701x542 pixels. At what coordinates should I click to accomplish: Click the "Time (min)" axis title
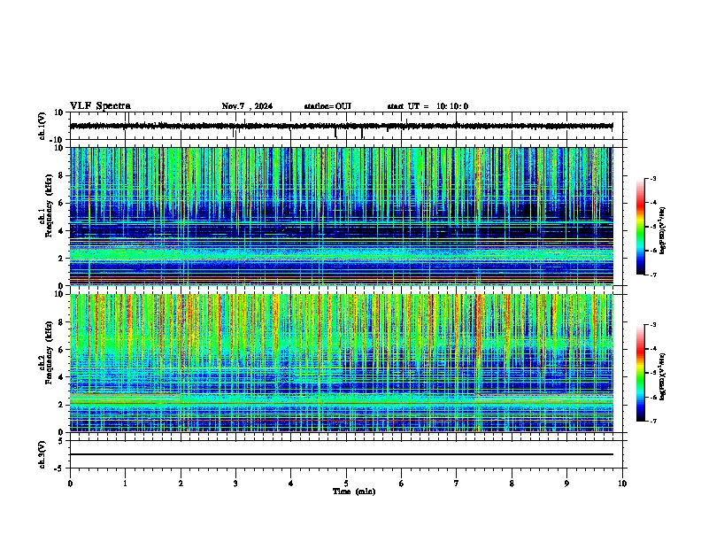click(x=354, y=492)
